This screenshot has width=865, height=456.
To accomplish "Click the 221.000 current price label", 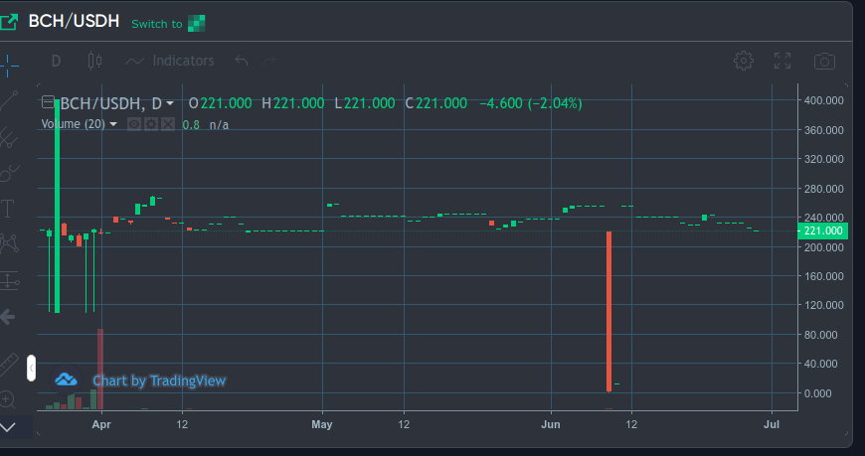I will pos(822,230).
